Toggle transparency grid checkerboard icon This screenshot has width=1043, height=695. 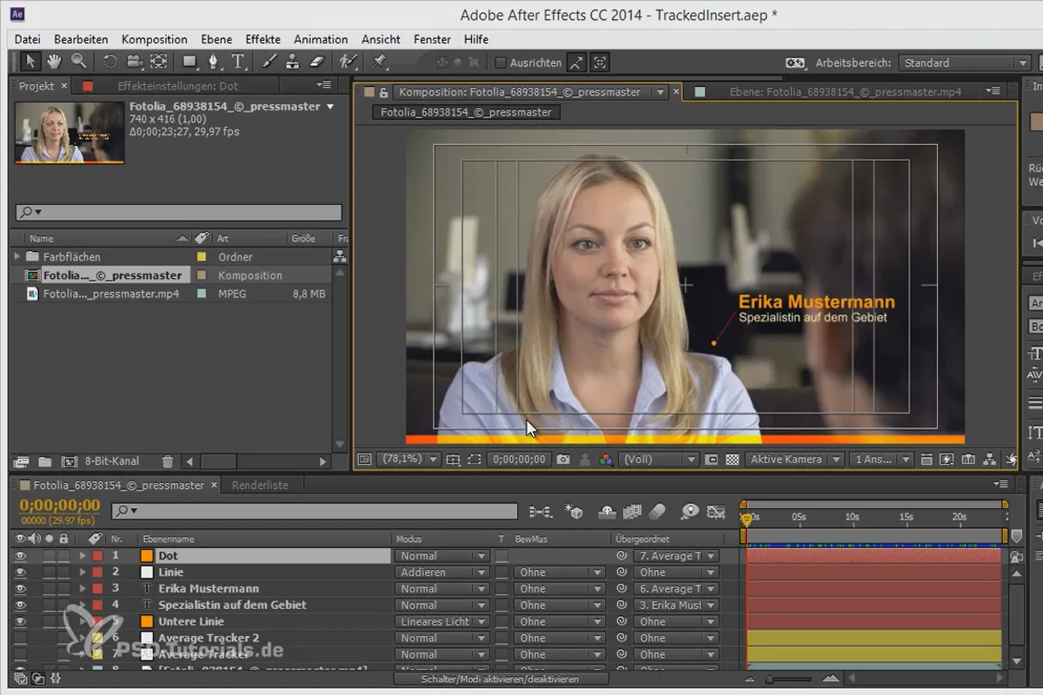click(x=732, y=460)
